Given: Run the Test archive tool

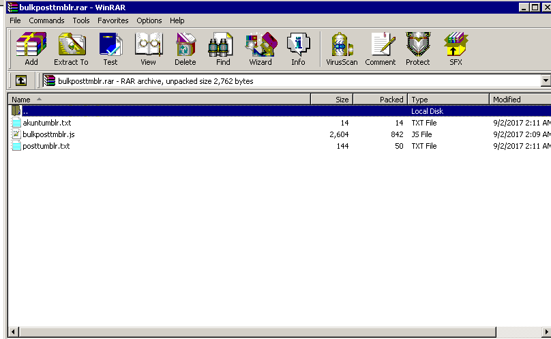Looking at the screenshot, I should [110, 44].
